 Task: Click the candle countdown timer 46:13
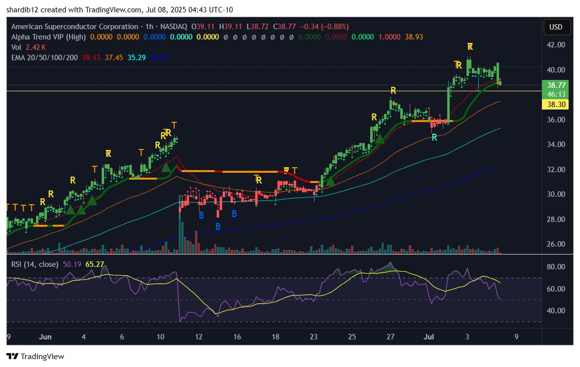coord(556,94)
